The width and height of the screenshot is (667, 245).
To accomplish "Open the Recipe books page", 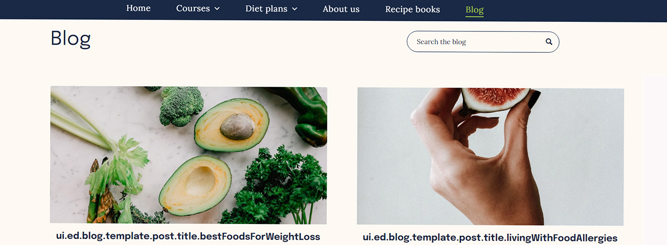I will click(x=413, y=9).
